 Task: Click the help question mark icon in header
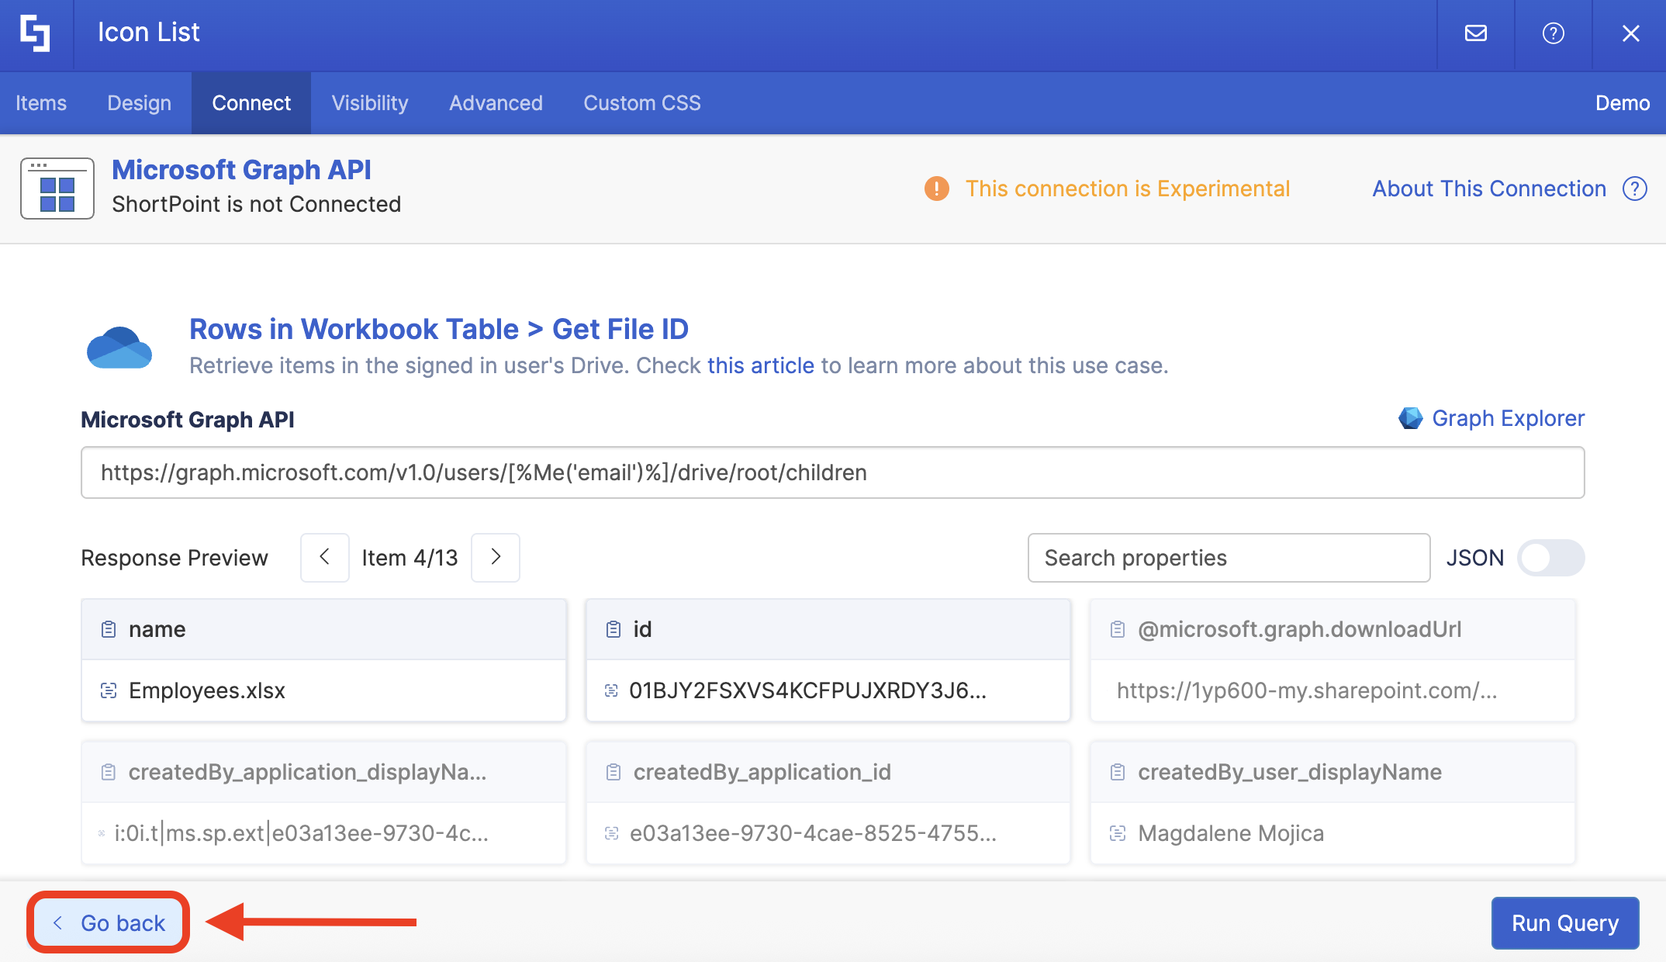[x=1553, y=33]
